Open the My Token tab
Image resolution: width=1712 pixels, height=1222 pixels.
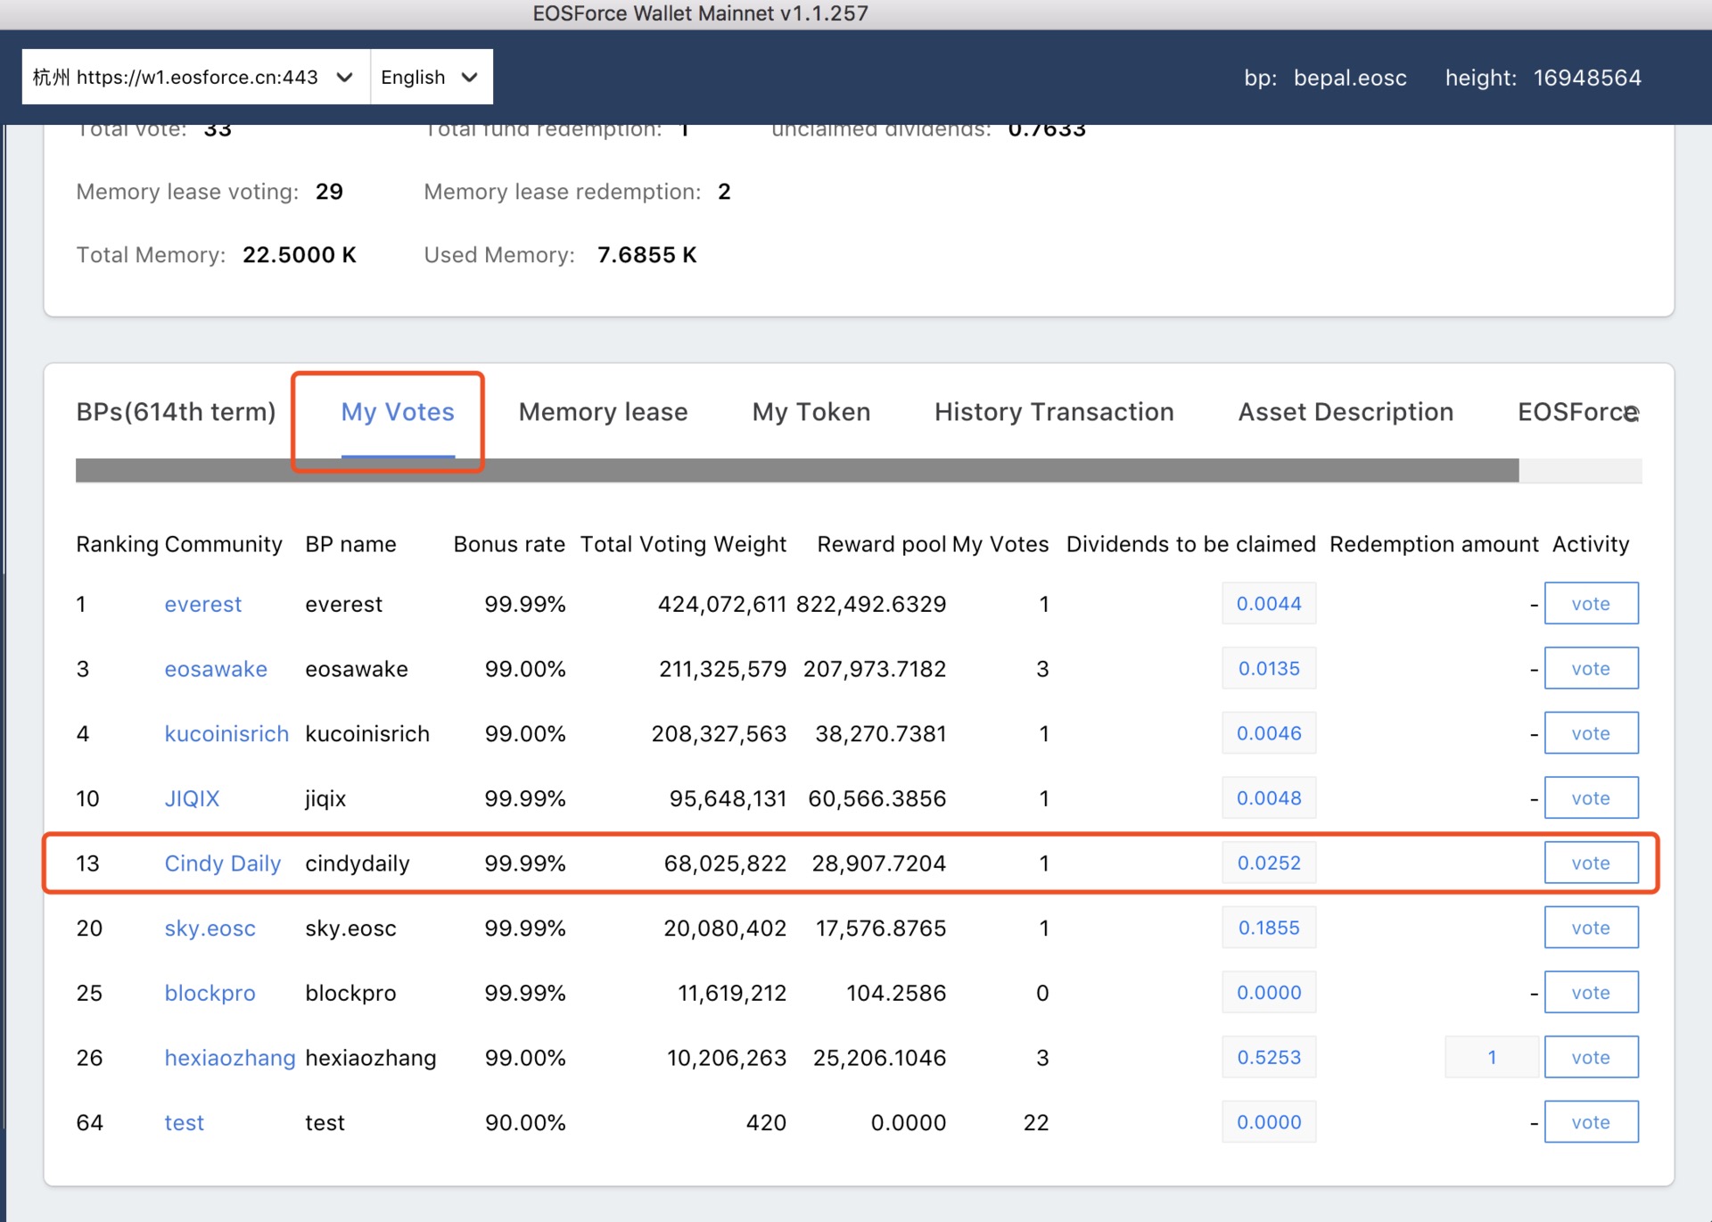[x=811, y=412]
